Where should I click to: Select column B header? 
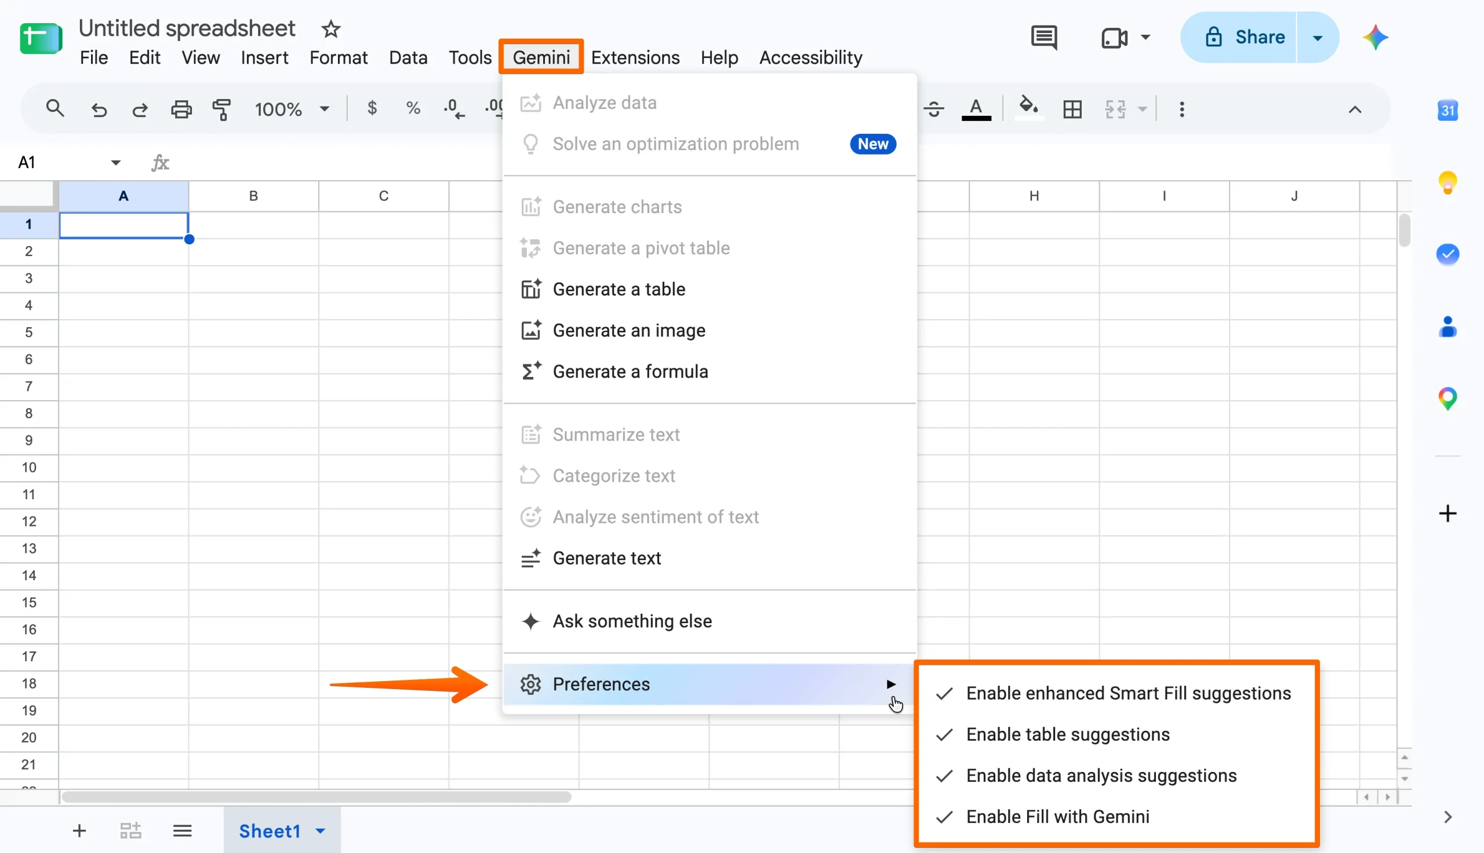(x=253, y=196)
